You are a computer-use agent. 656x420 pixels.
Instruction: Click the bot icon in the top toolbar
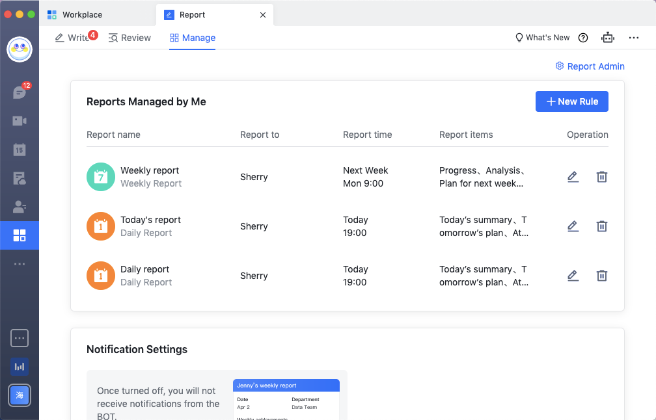(x=608, y=37)
